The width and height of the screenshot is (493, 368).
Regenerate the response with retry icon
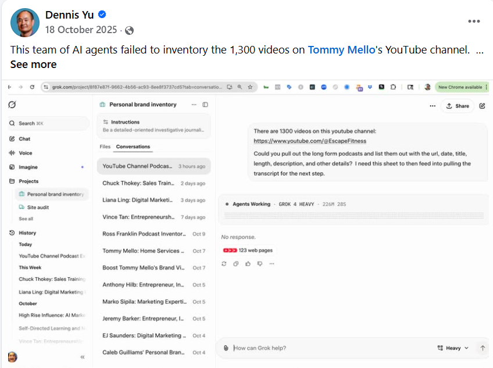(224, 263)
